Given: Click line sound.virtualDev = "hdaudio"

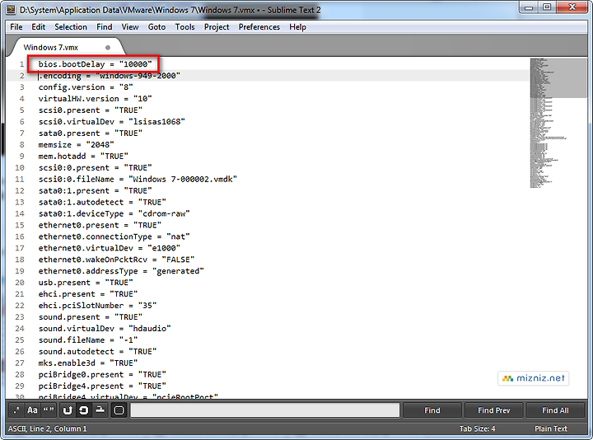Looking at the screenshot, I should tap(105, 329).
